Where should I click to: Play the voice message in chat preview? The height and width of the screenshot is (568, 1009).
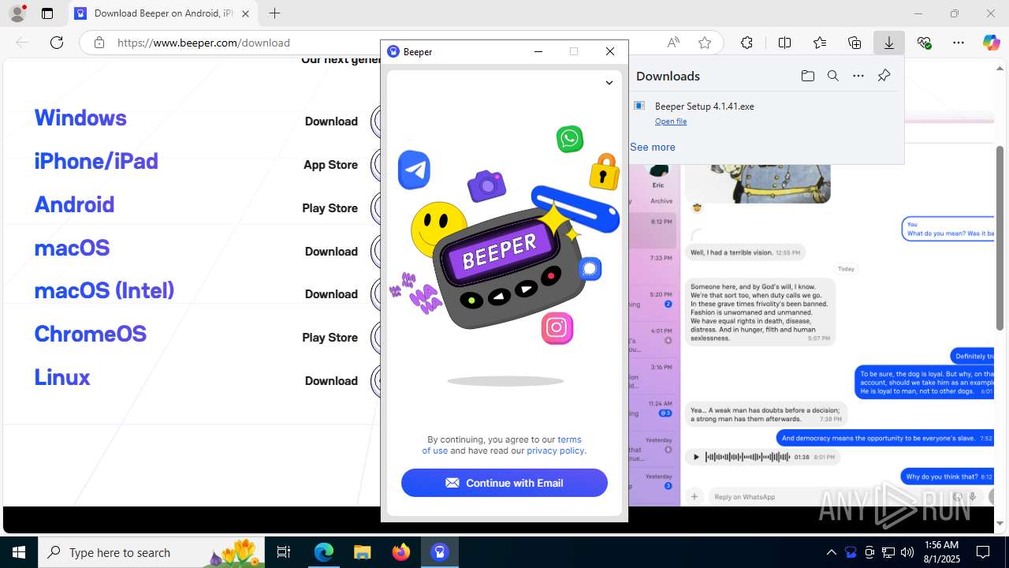[695, 457]
